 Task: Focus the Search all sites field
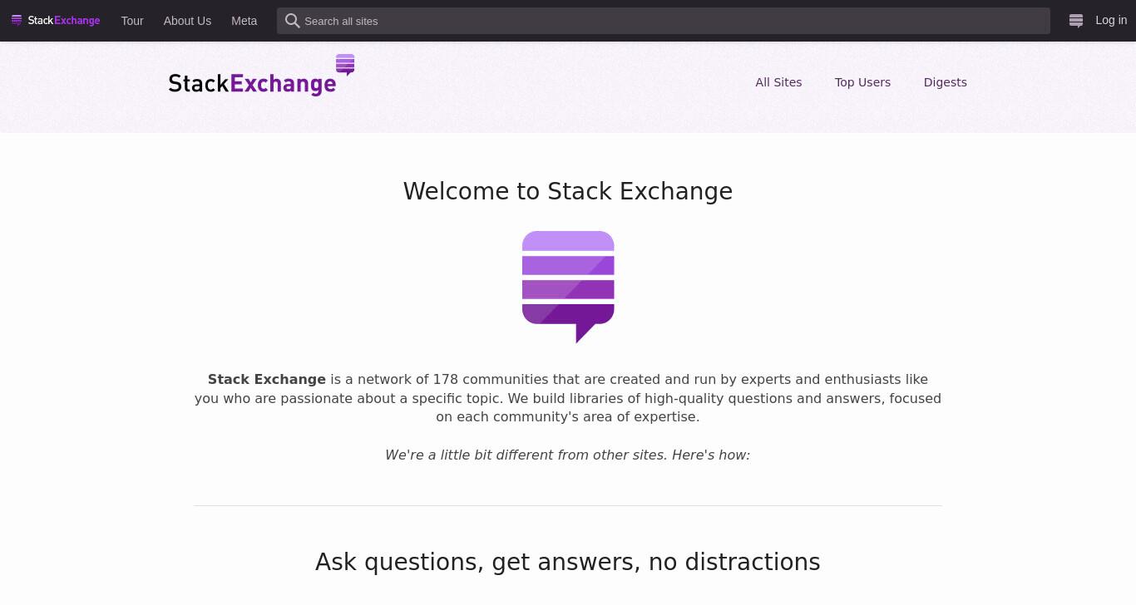click(x=664, y=21)
